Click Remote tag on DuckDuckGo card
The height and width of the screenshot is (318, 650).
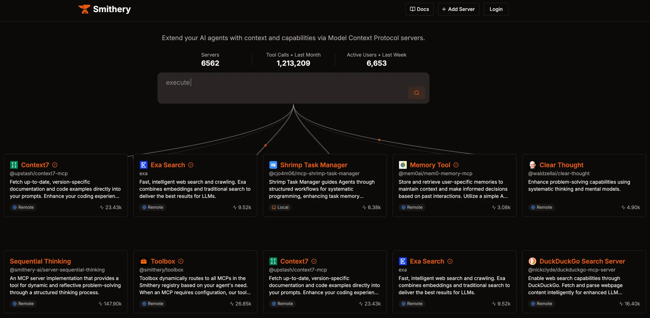(541, 304)
